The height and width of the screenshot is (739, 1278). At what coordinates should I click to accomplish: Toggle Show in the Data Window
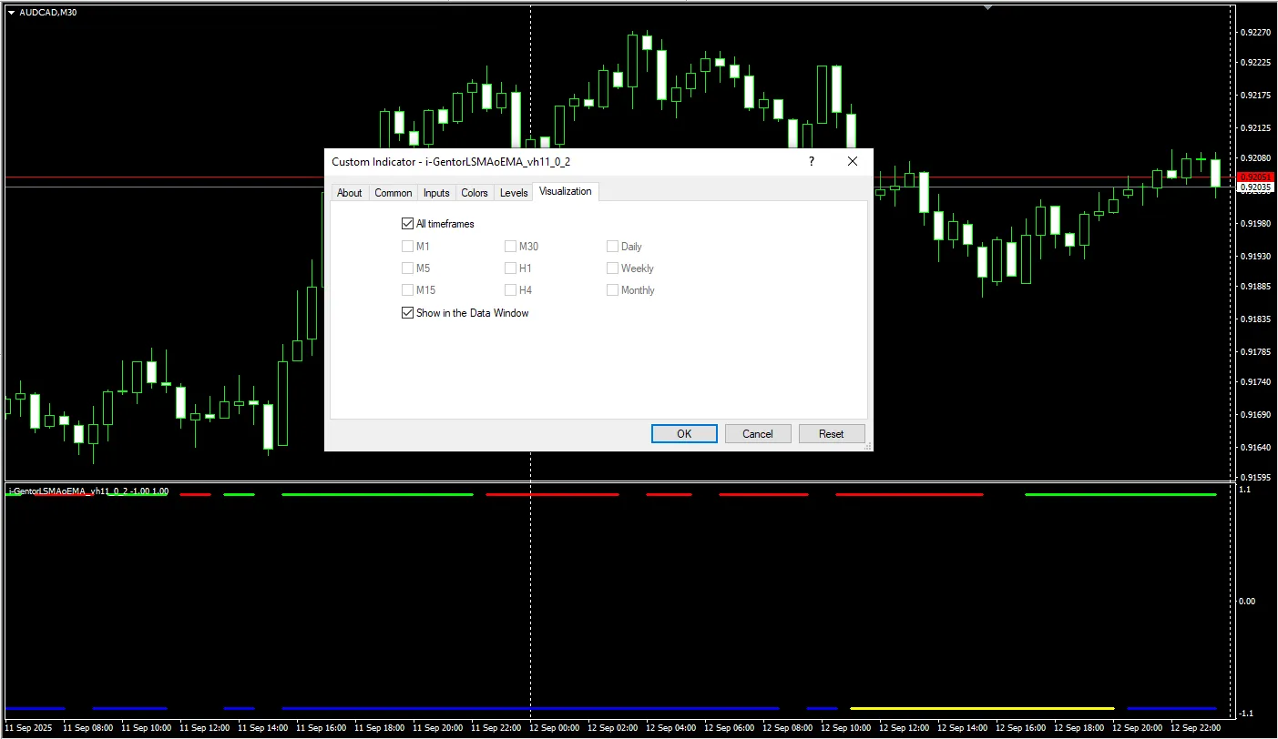(407, 313)
